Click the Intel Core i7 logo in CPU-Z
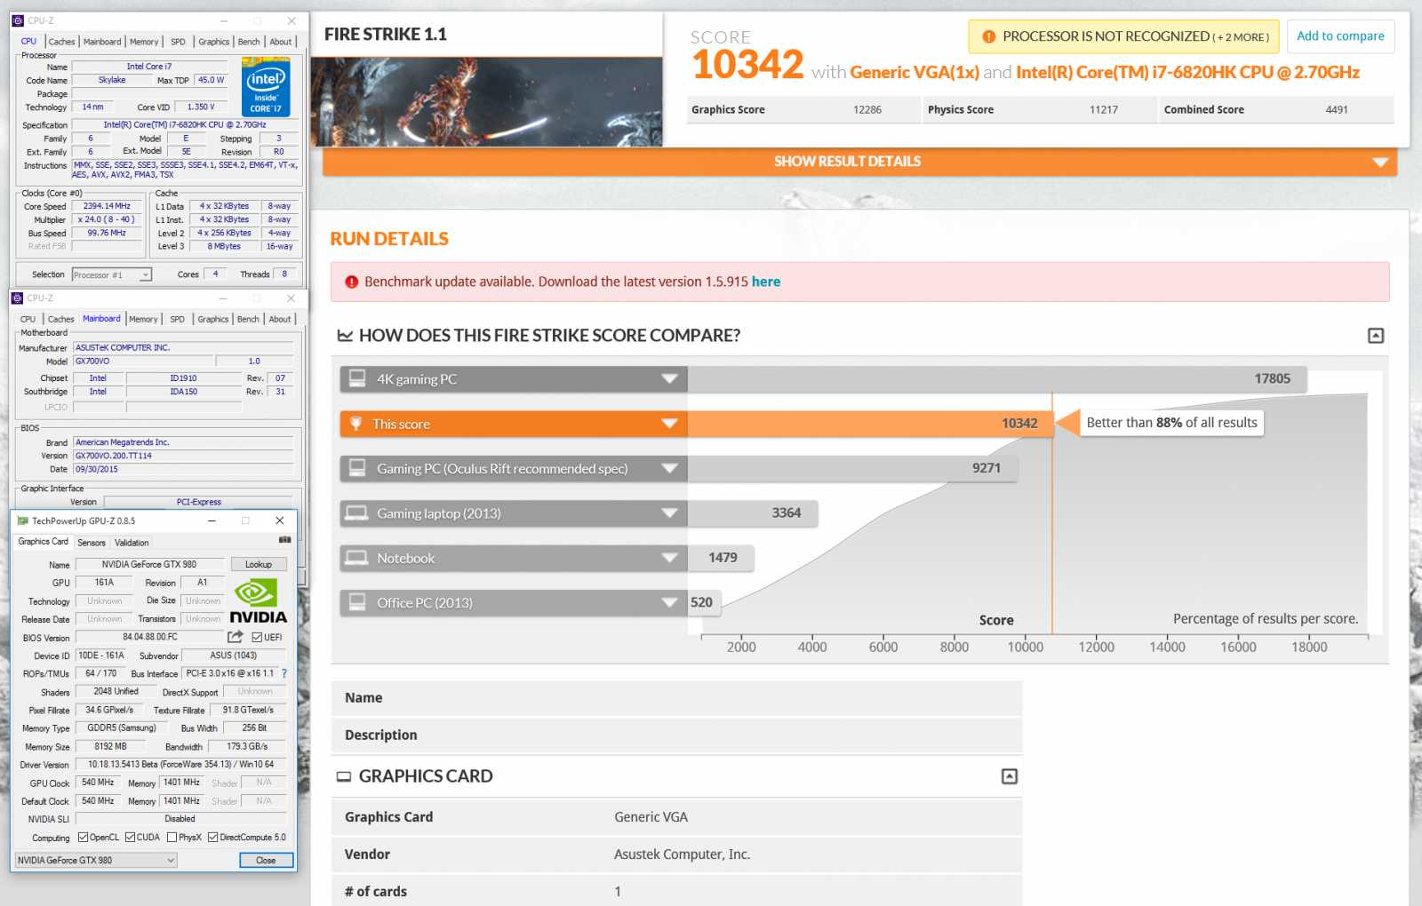 (266, 88)
